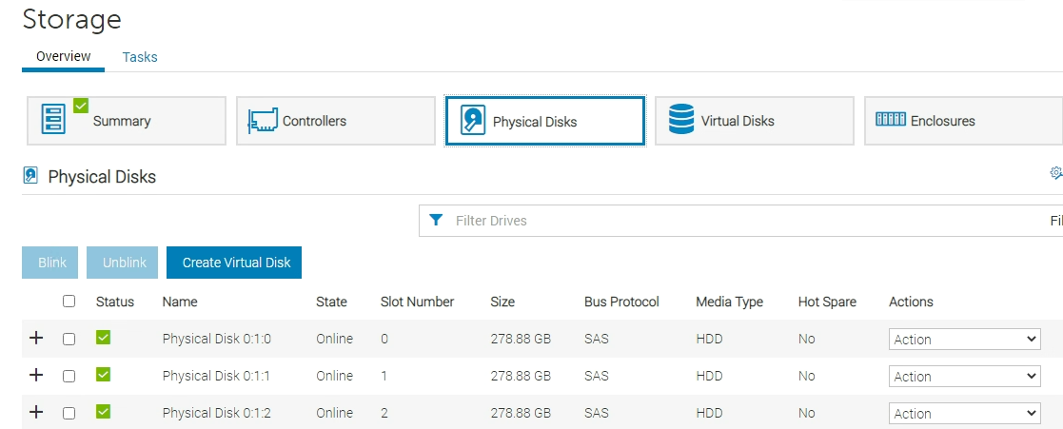Click the filter funnel icon
Viewport: 1063px width, 429px height.
[436, 220]
